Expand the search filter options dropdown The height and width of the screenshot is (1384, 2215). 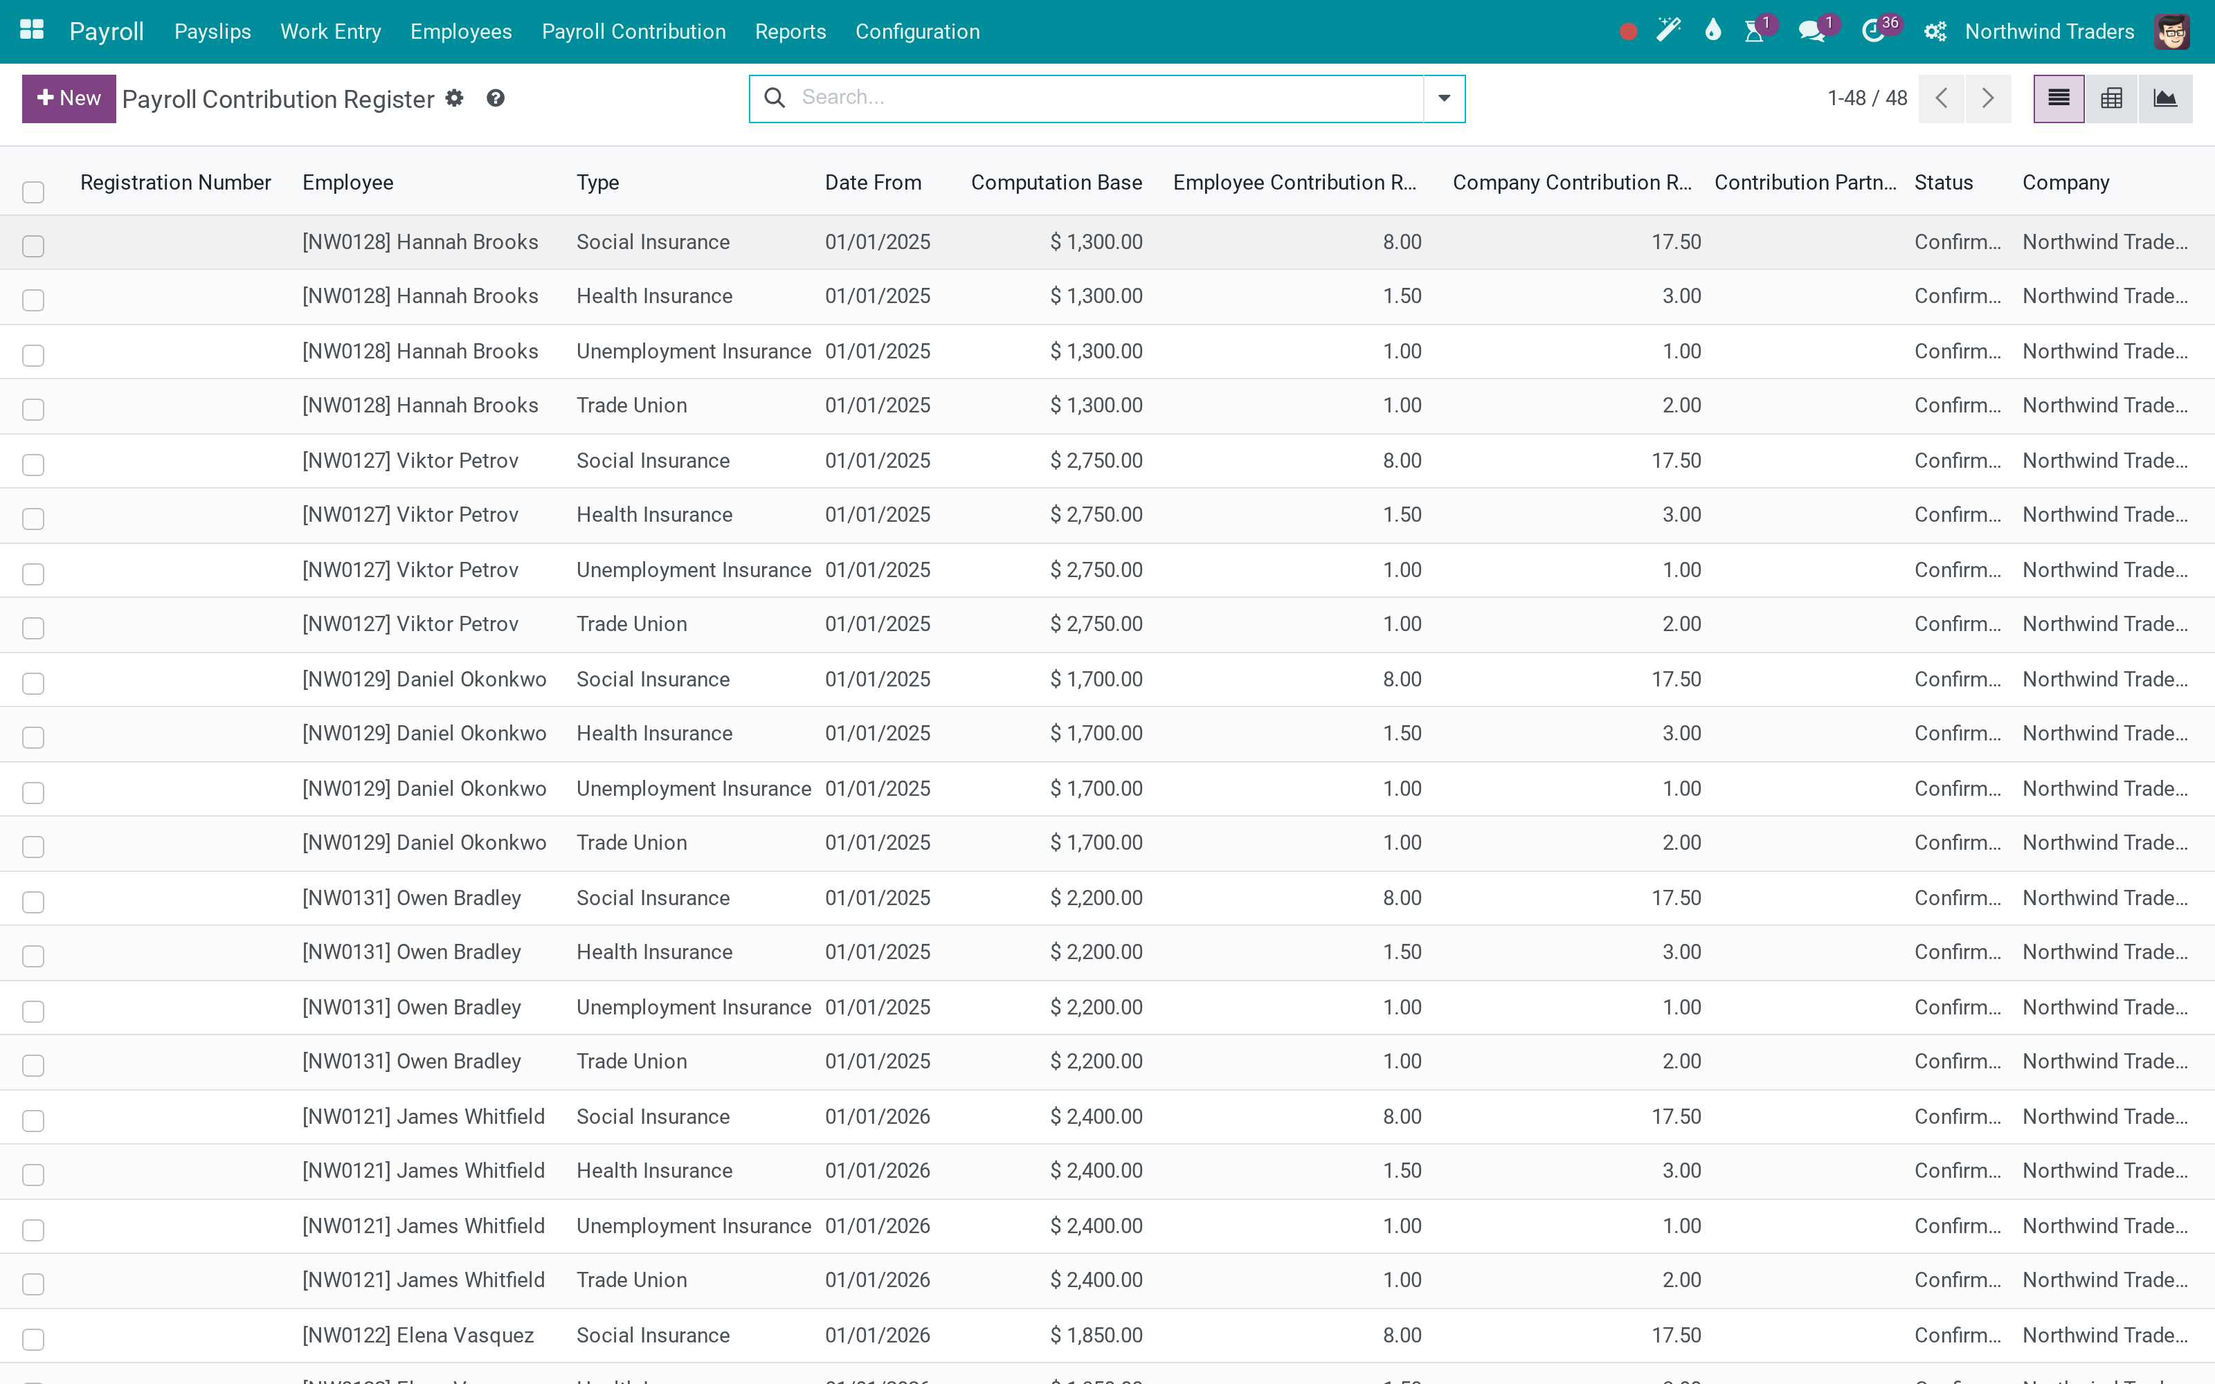click(x=1443, y=98)
